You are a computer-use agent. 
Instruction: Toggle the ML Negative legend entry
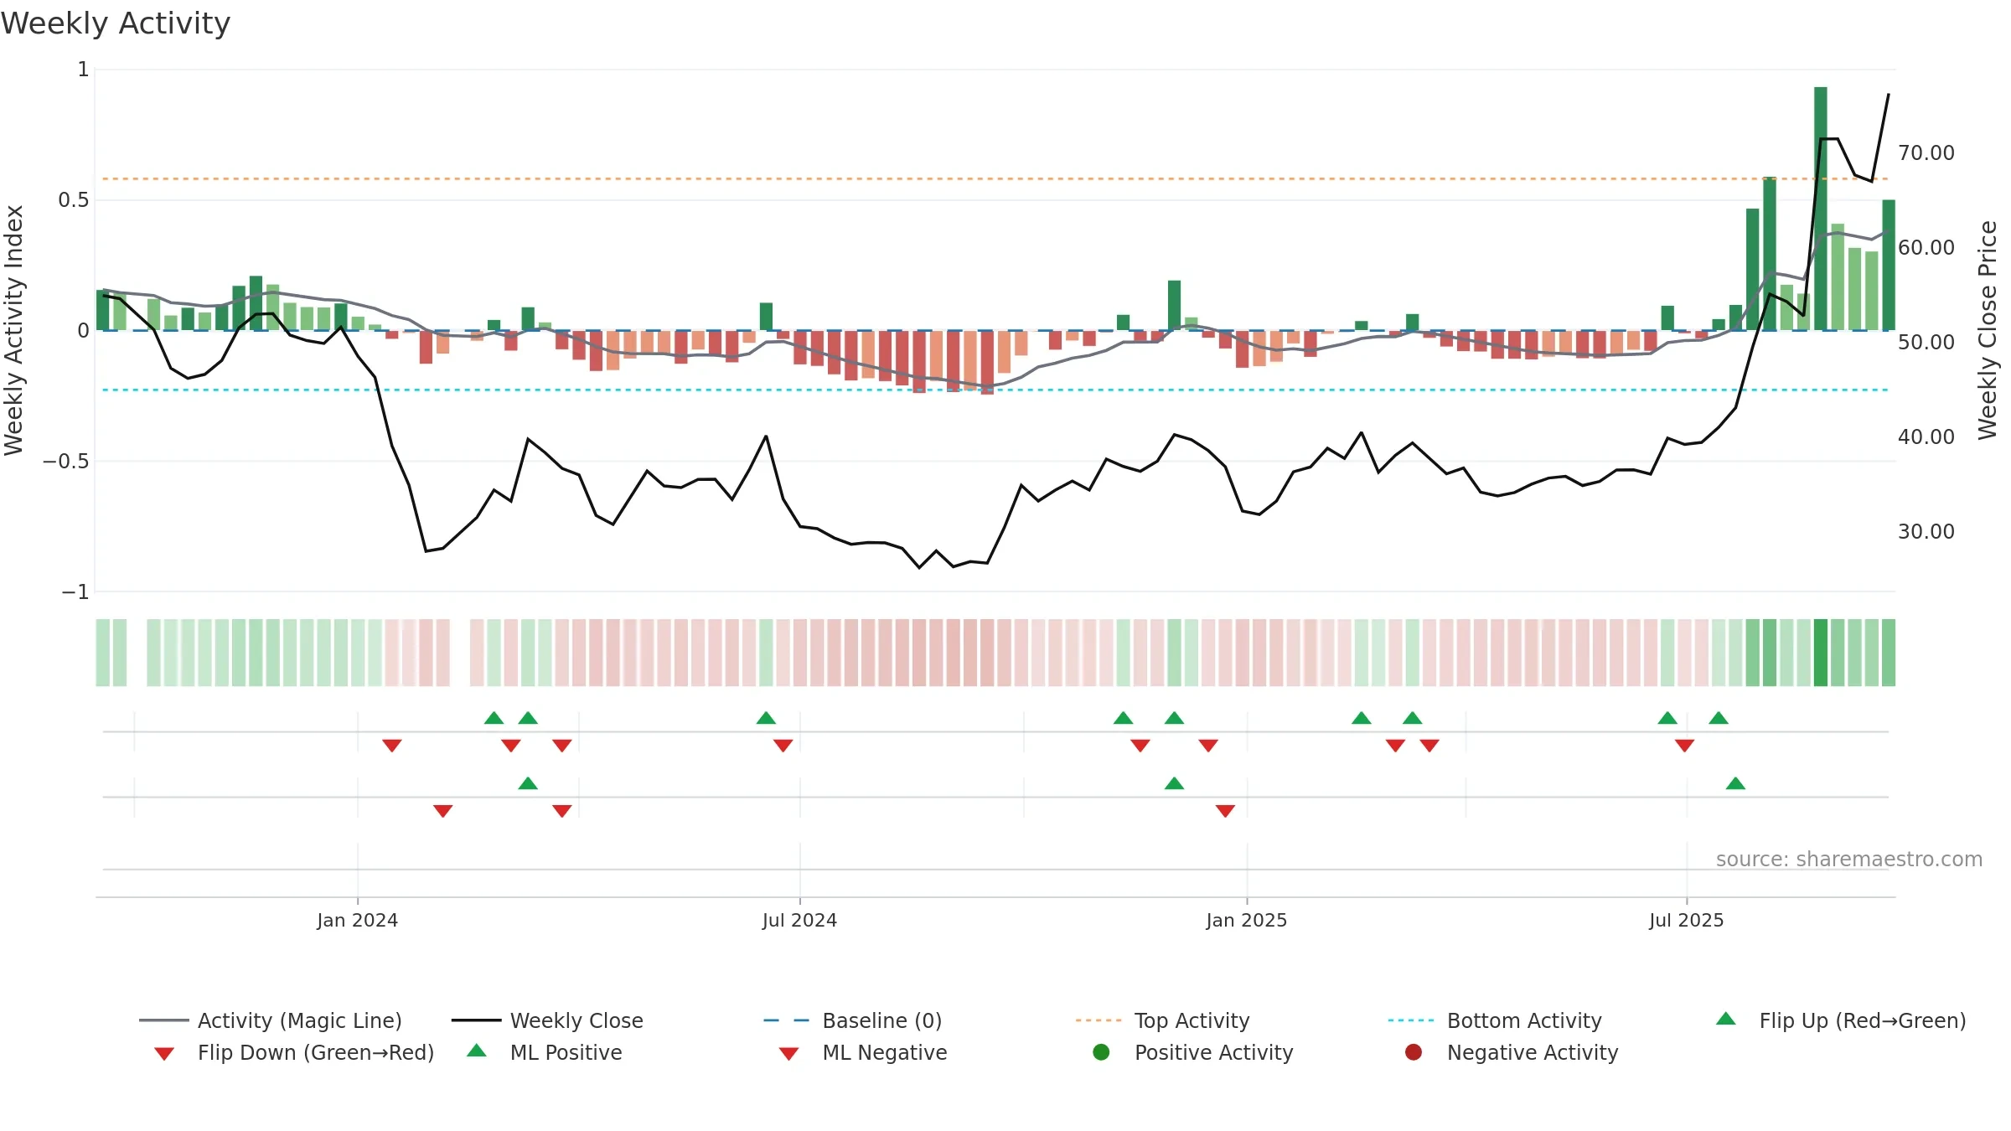click(863, 1052)
